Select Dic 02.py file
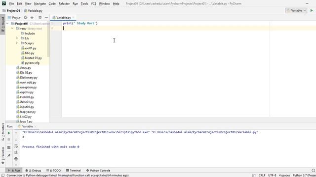Viewport: 316px width, 177px height. click(24, 72)
